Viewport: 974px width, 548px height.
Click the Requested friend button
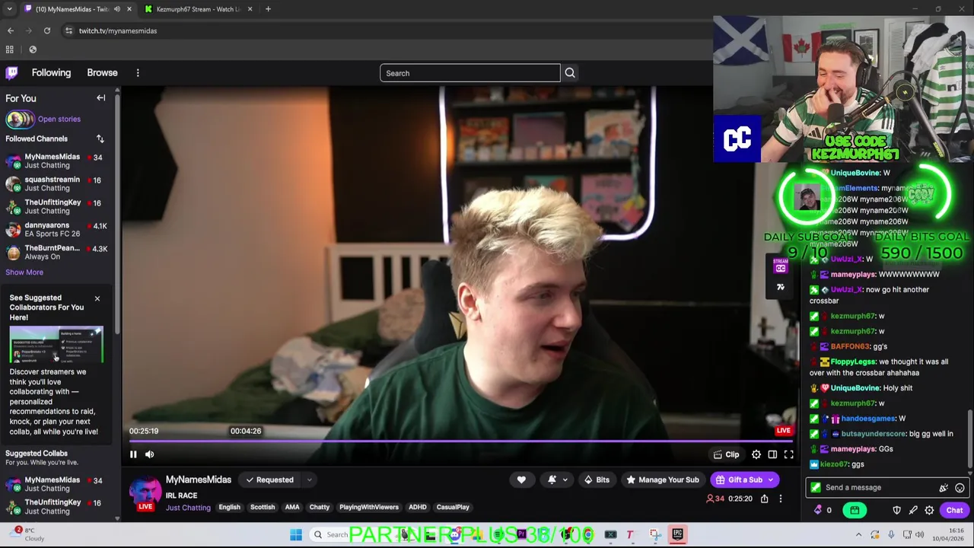(269, 480)
